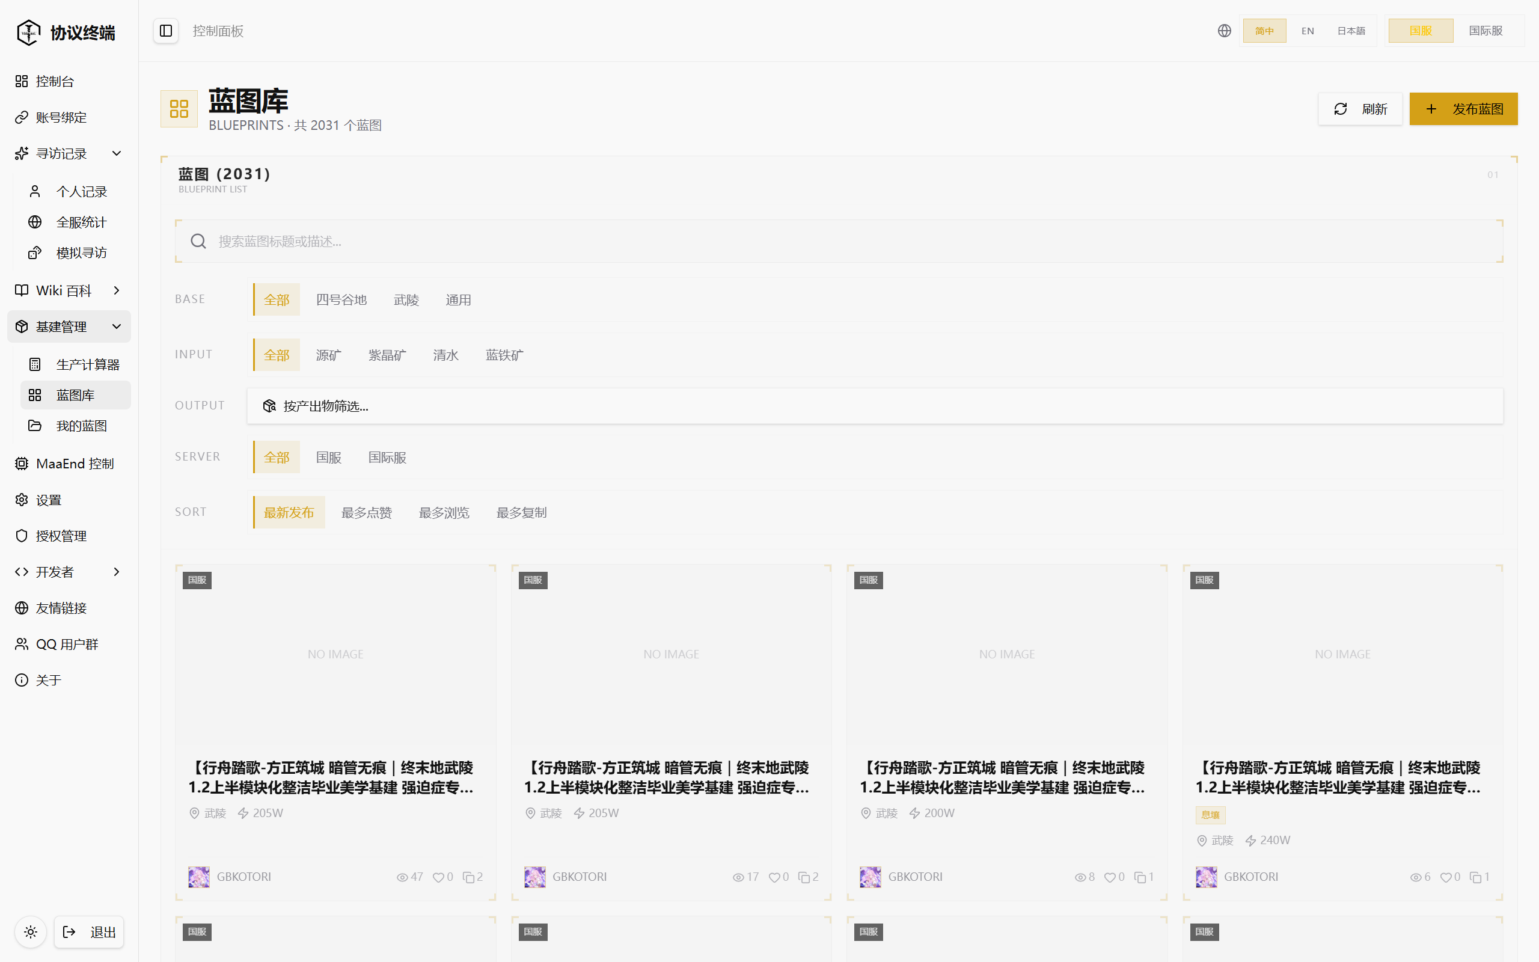Click the blueprint search input field

tap(839, 241)
